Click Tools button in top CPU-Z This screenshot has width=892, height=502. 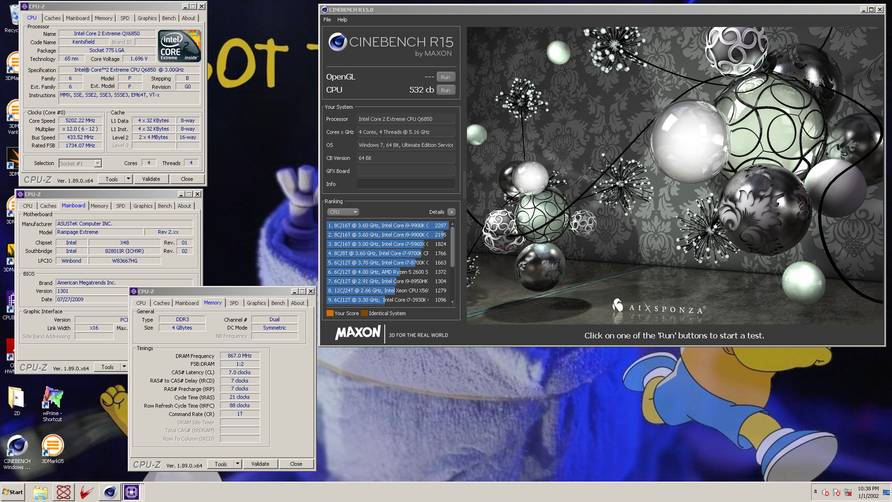point(111,179)
